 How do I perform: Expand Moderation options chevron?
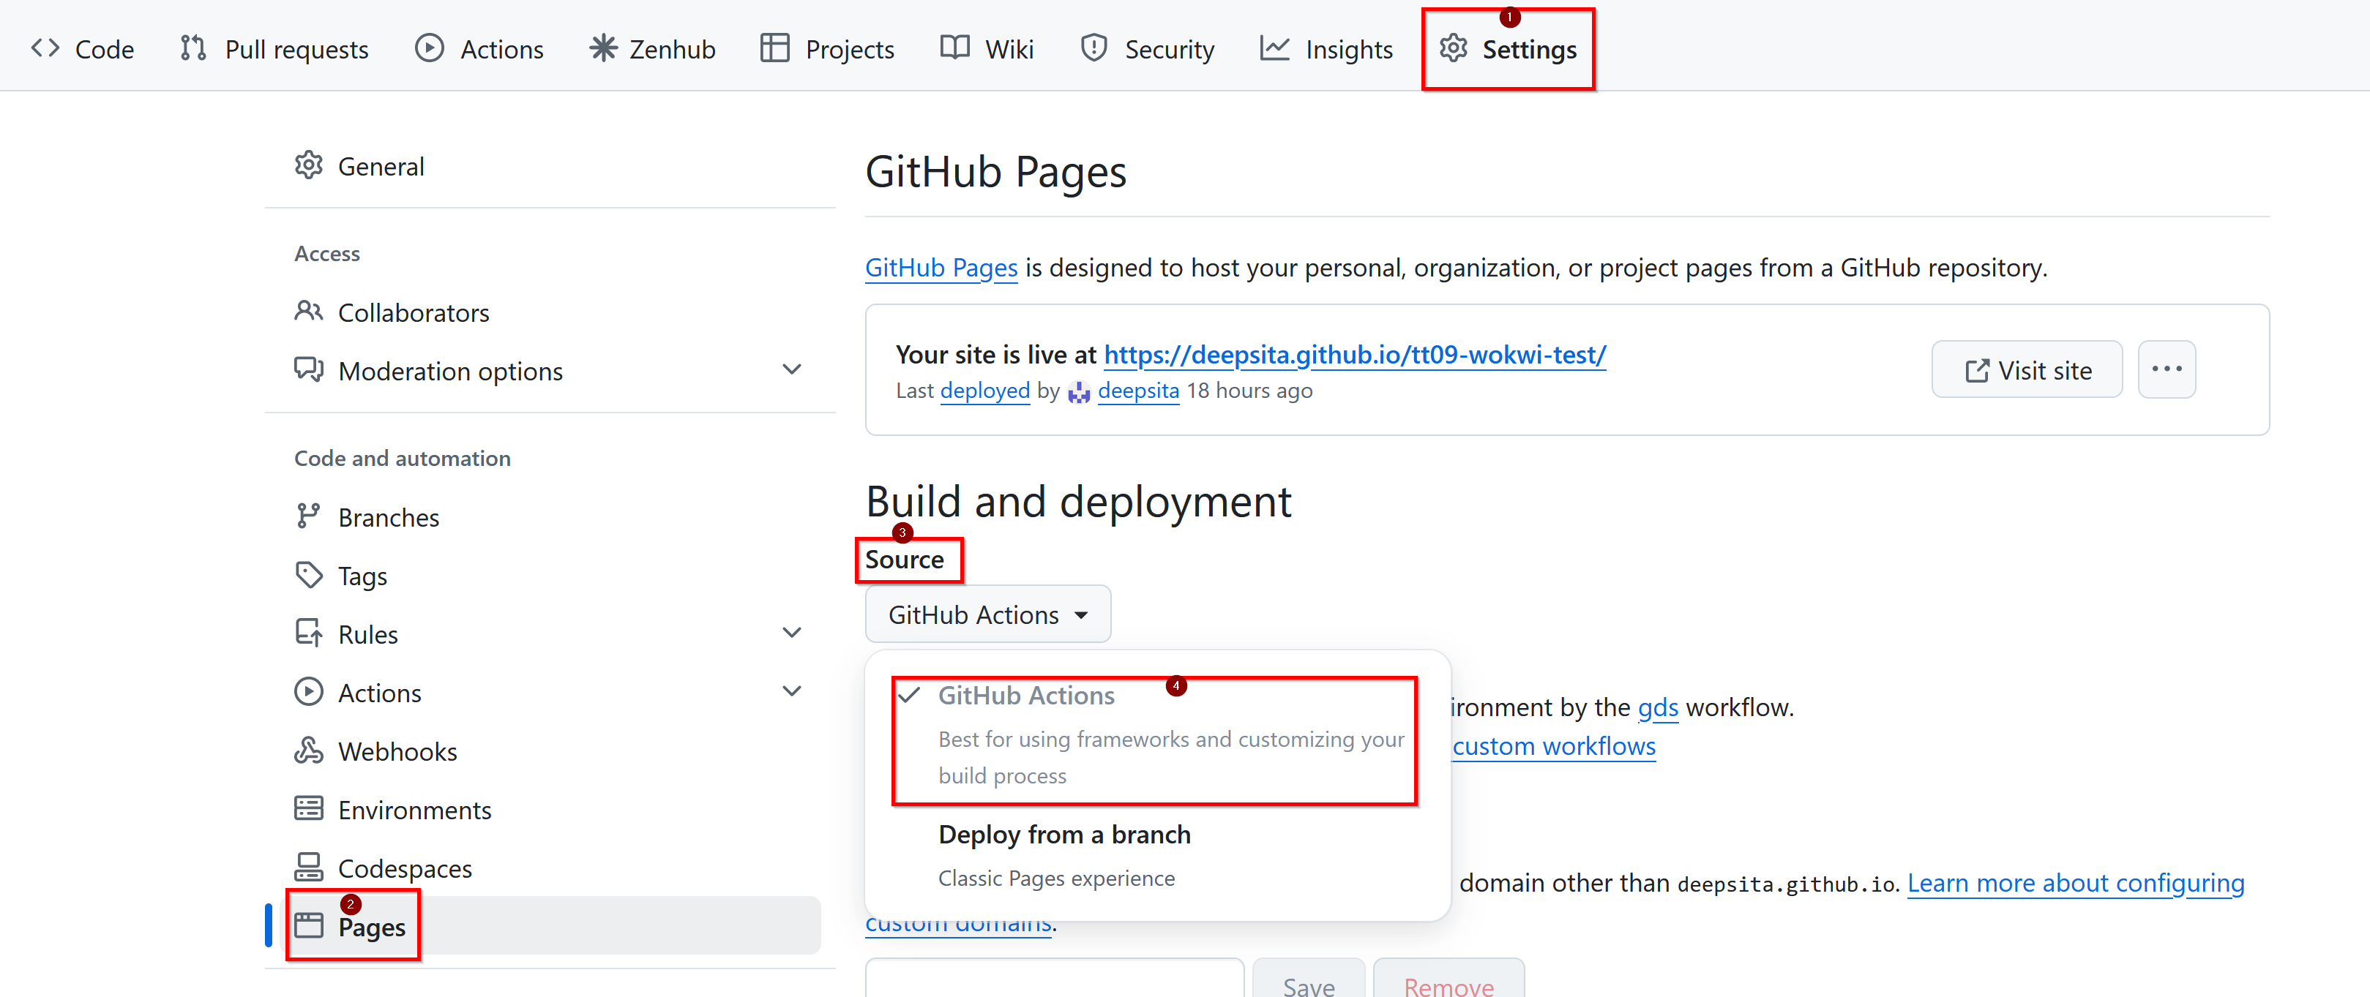click(791, 369)
